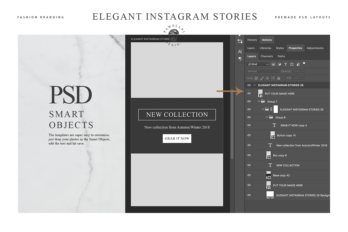Switch to the Paths tab
The image size is (348, 232).
281,56
